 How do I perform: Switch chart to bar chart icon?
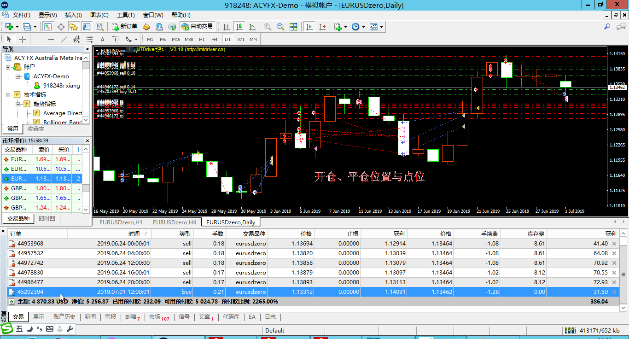point(227,27)
